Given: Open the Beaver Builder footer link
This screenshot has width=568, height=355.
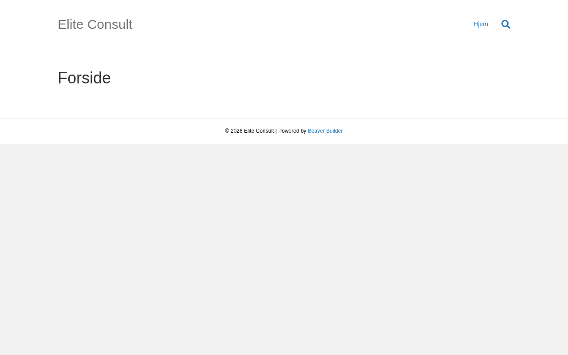Looking at the screenshot, I should tap(325, 131).
